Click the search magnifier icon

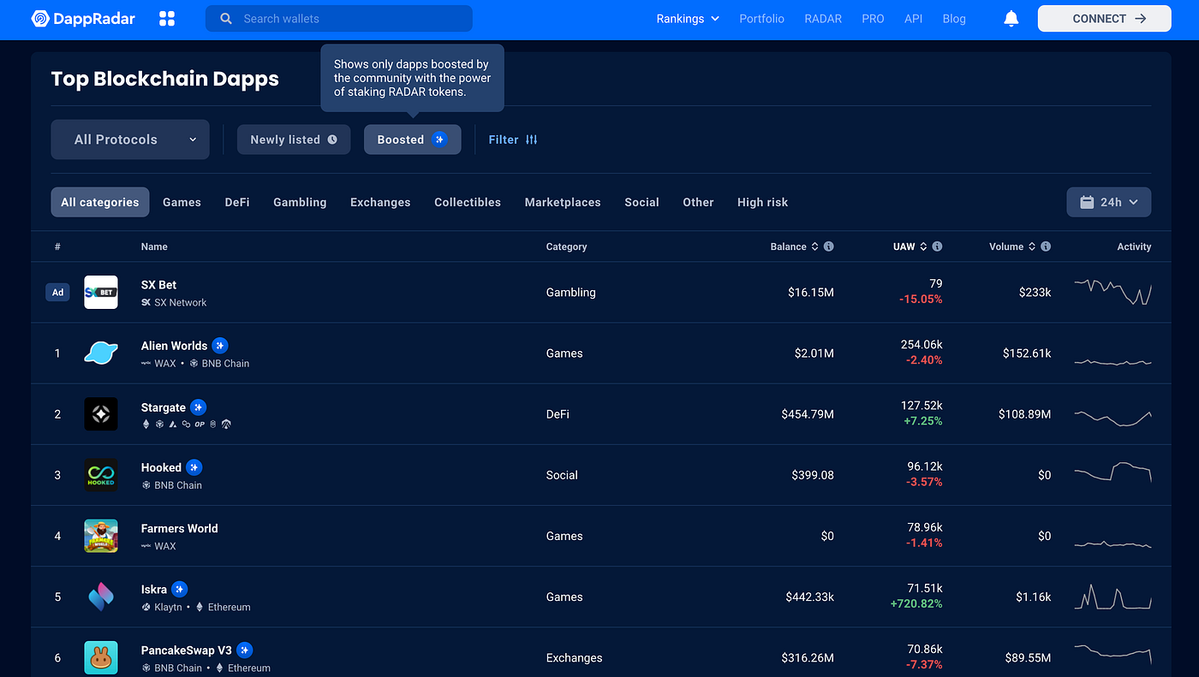click(x=226, y=18)
